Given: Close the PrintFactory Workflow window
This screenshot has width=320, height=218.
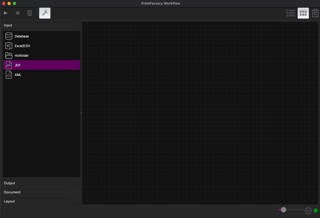Looking at the screenshot, I should pos(4,3).
